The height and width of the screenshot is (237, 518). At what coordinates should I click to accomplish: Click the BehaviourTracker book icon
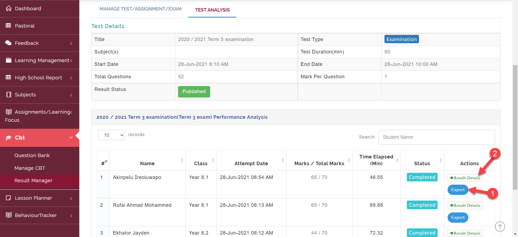[x=9, y=215]
